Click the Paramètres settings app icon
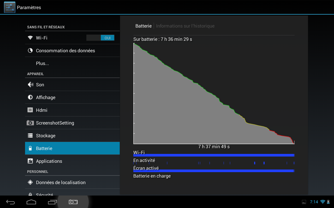Screen dimensions: 334x208 pyautogui.click(x=10, y=7)
